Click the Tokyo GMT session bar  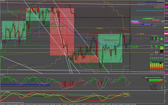coord(136,23)
